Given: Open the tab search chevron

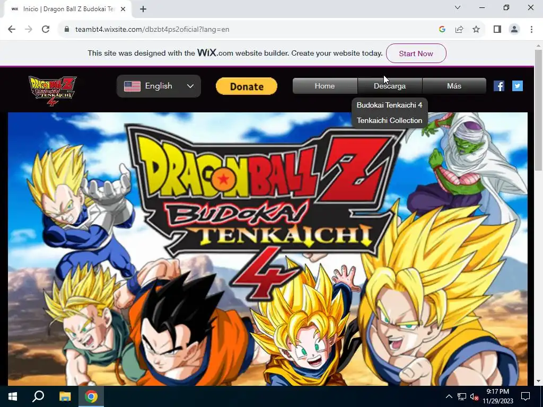Looking at the screenshot, I should [458, 7].
